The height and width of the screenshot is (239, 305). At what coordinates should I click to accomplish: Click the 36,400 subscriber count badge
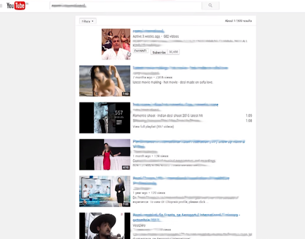point(173,52)
